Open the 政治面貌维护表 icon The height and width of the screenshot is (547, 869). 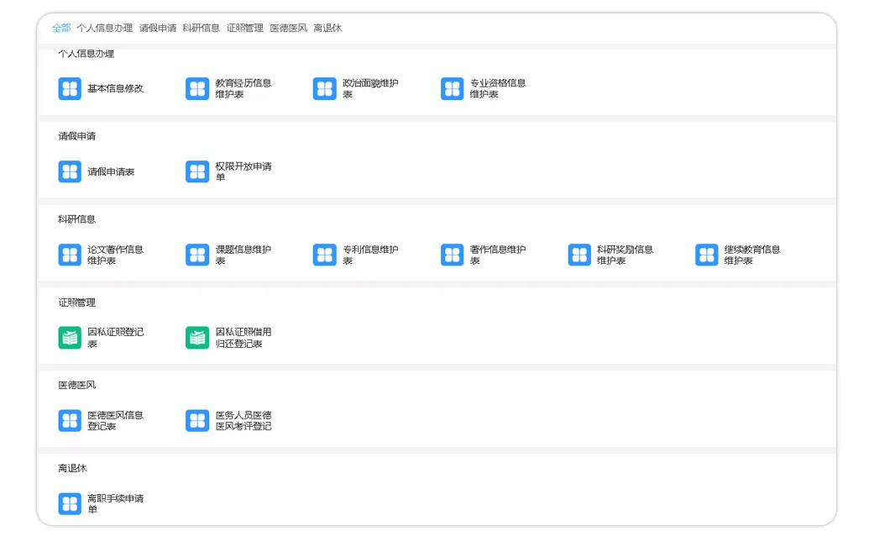click(x=325, y=88)
